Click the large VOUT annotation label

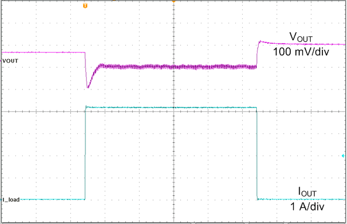click(x=301, y=37)
